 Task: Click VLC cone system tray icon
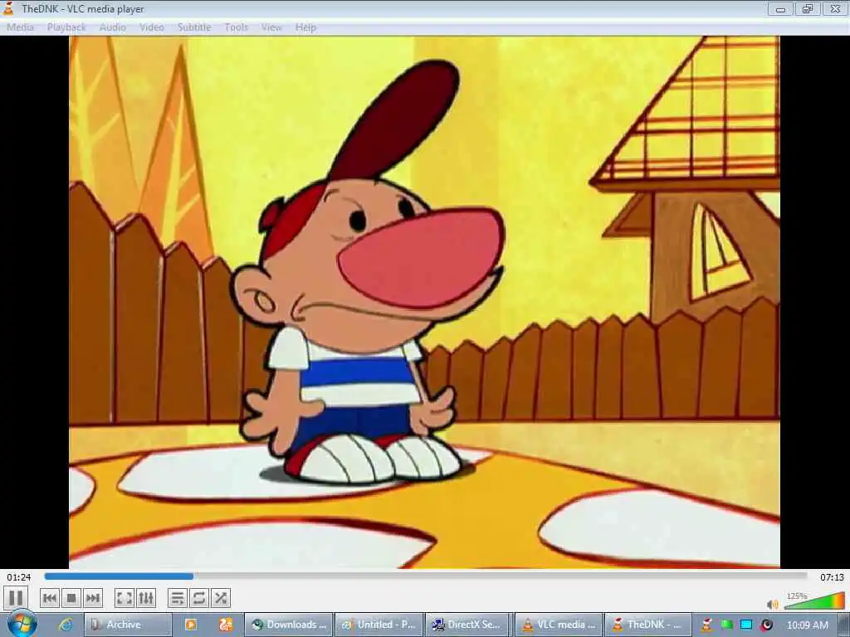pyautogui.click(x=706, y=625)
